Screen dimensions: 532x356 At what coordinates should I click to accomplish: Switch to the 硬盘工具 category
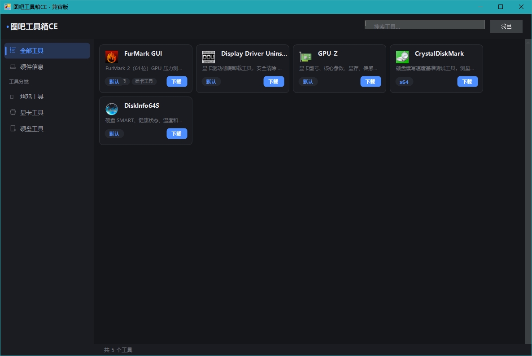point(48,129)
